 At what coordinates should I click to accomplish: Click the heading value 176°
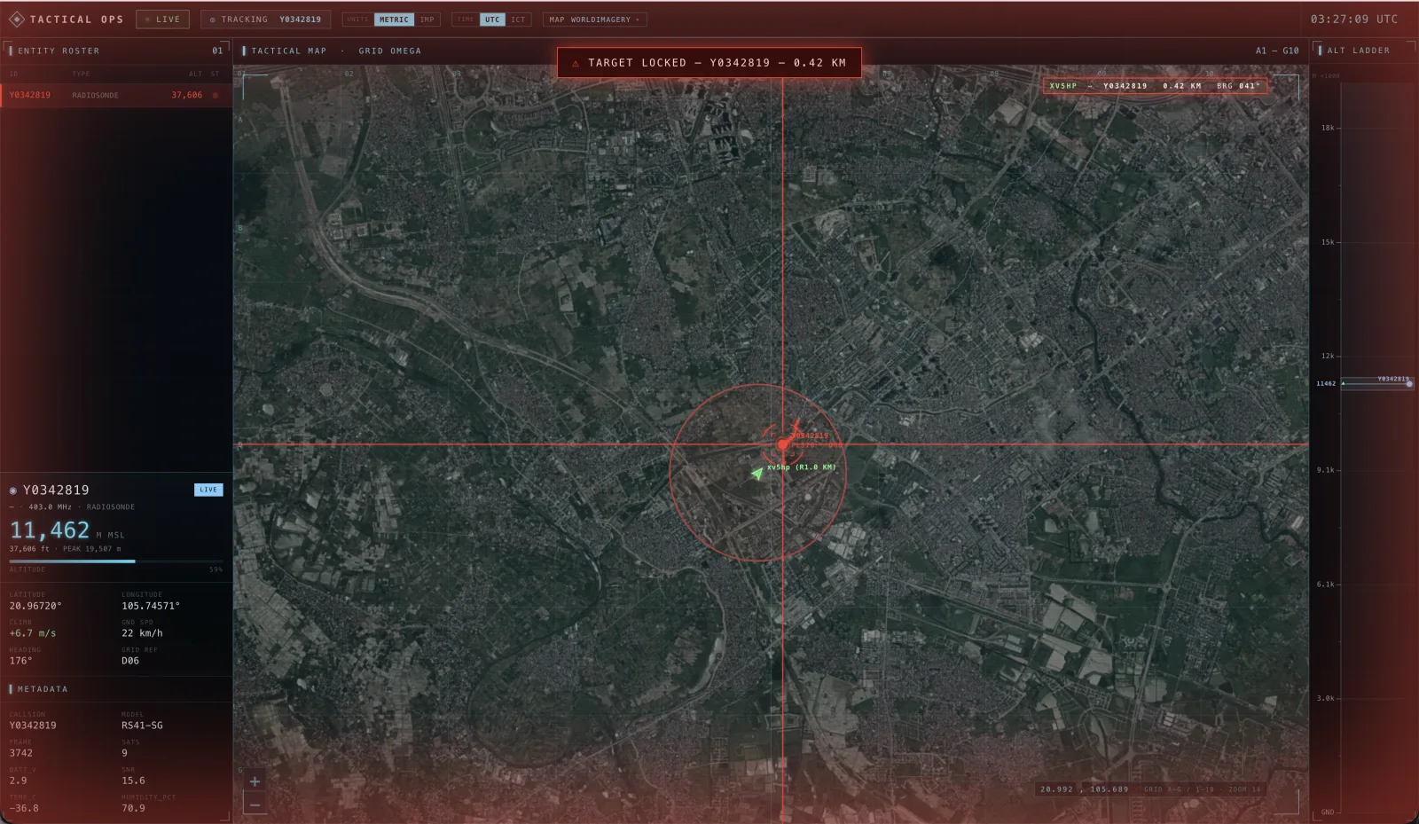point(20,661)
